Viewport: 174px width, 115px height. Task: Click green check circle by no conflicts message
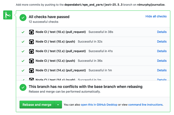[23, 88]
